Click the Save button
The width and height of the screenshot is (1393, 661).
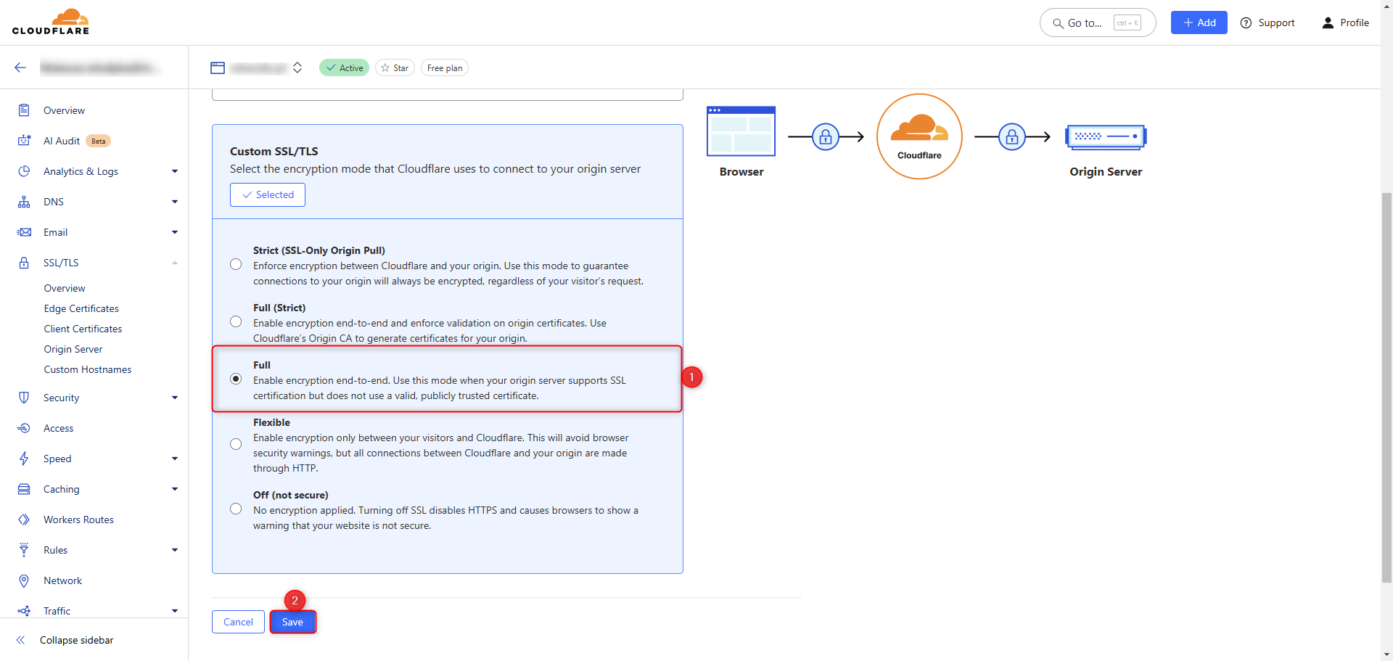[x=293, y=622]
